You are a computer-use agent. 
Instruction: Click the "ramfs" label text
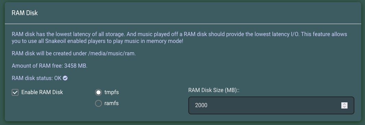point(111,103)
